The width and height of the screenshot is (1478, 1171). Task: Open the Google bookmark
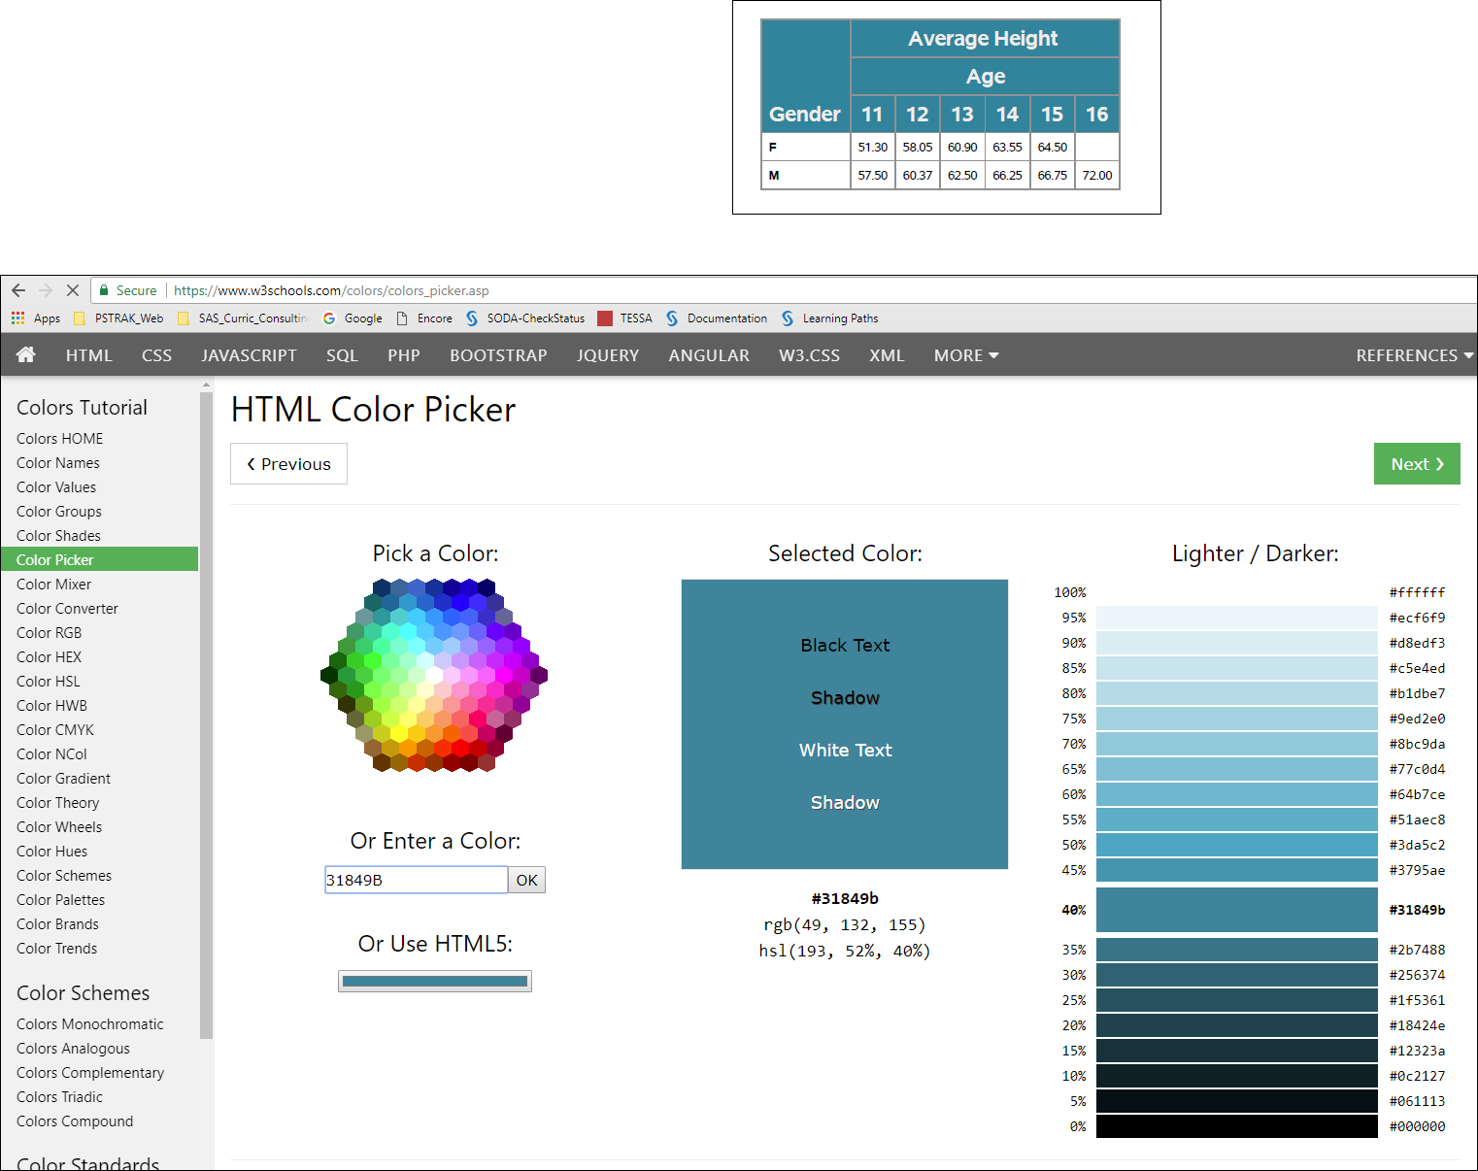(353, 318)
